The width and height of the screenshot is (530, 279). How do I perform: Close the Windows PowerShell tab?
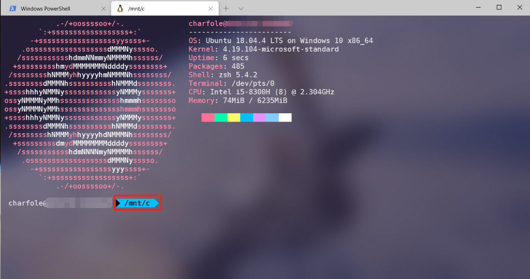point(103,8)
